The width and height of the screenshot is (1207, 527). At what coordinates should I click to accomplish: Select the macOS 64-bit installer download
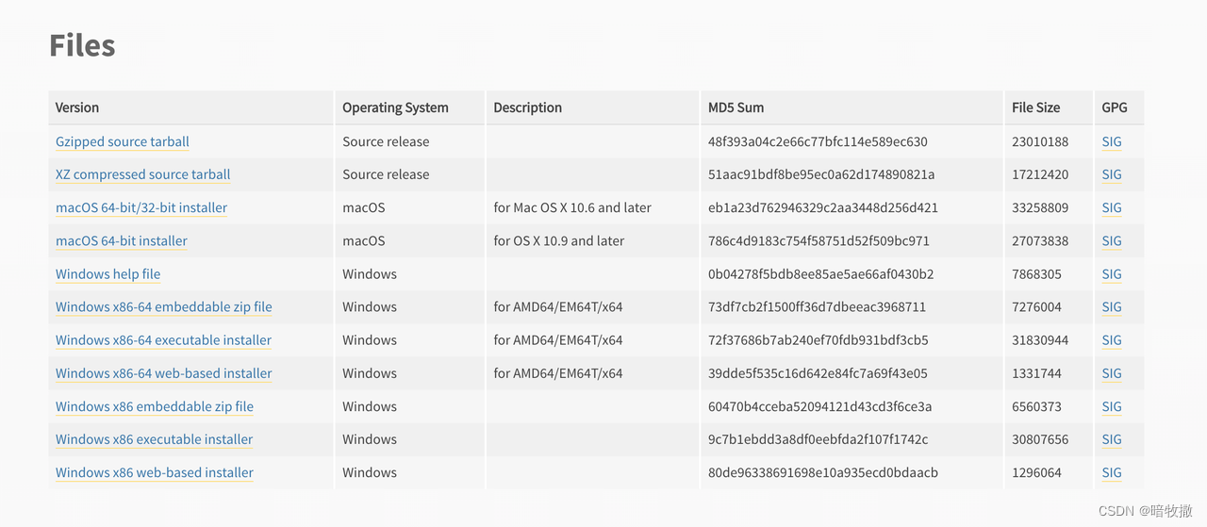(122, 240)
